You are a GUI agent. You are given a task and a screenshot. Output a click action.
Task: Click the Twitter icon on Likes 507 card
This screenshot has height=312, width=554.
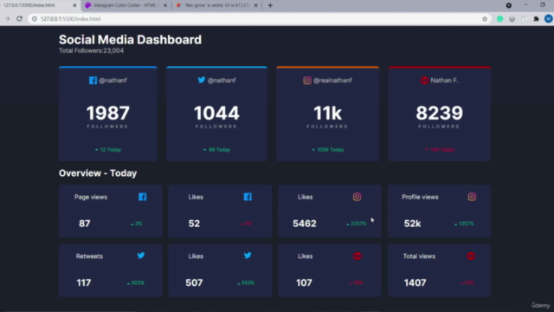tap(248, 256)
